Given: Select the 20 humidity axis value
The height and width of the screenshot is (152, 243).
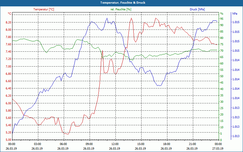Looking at the screenshot, I should point(222,115).
